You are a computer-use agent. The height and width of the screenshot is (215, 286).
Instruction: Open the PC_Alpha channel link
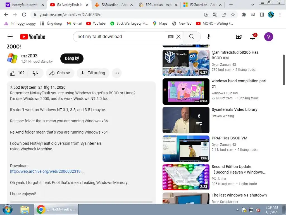point(219,179)
